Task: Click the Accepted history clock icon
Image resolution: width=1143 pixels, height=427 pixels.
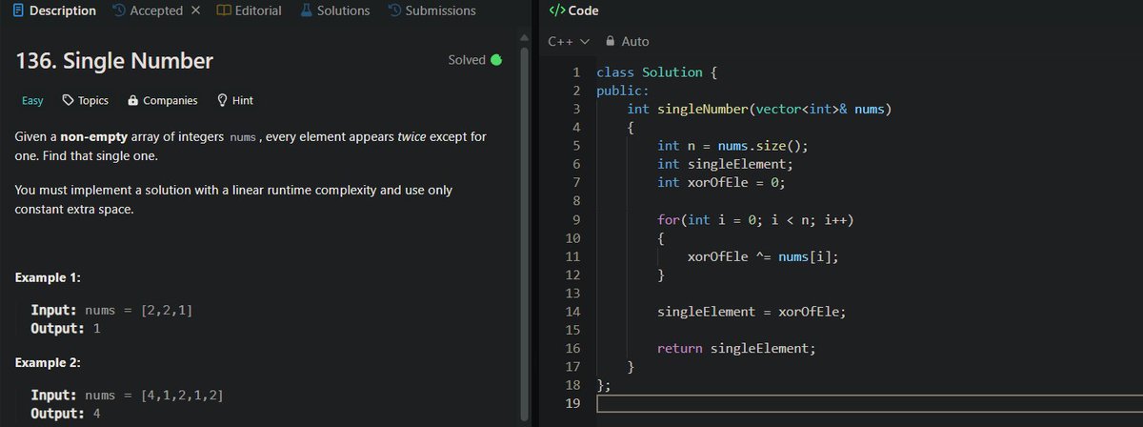Action: 118,10
